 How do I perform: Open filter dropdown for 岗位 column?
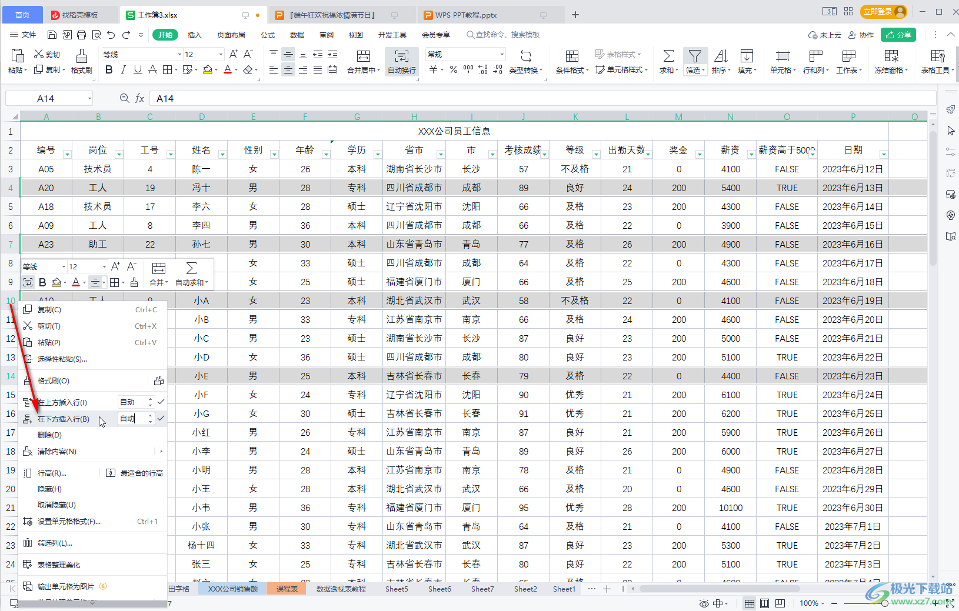point(119,154)
